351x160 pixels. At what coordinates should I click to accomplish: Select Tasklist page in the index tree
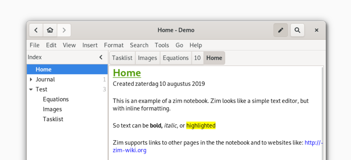point(53,119)
